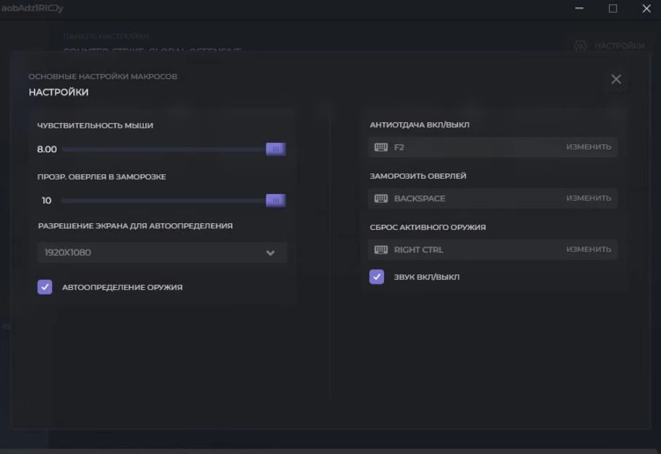Viewport: 661px width, 454px height.
Task: Click keyboard icon next to F2 hotkey
Action: click(381, 147)
